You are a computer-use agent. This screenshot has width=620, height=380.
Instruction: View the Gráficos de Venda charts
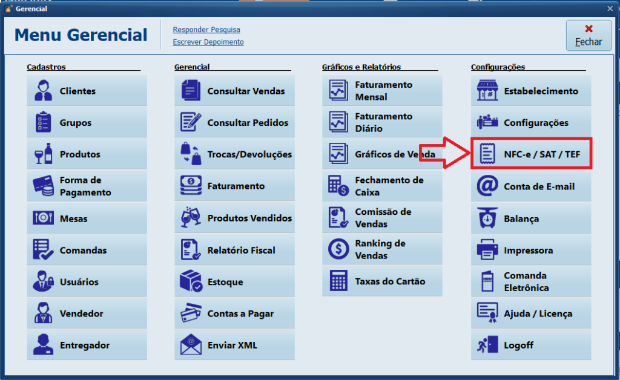(382, 154)
